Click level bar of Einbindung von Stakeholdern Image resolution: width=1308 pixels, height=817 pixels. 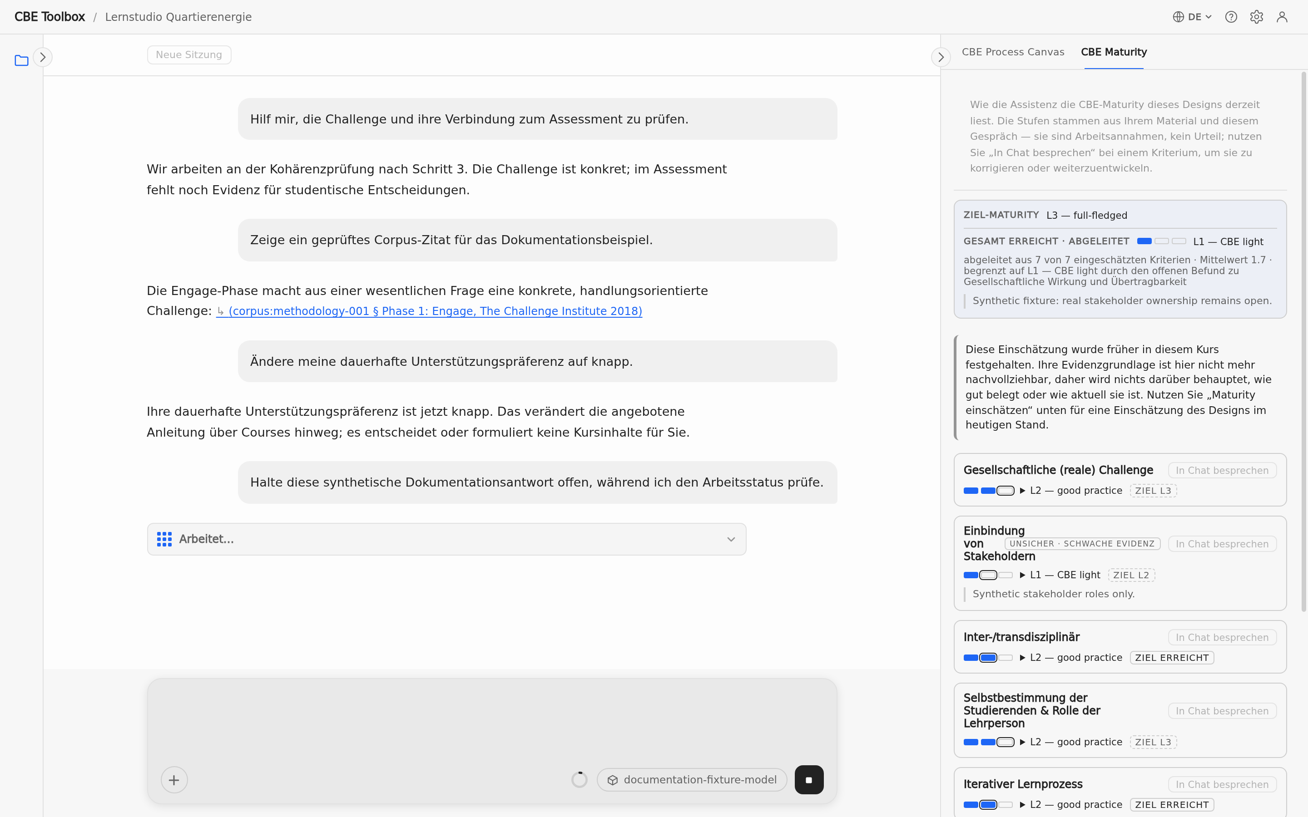point(989,575)
